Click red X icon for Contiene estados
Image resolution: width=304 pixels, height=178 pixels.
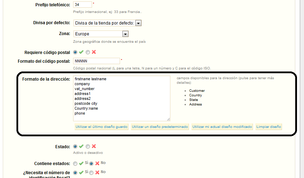pyautogui.click(x=97, y=163)
